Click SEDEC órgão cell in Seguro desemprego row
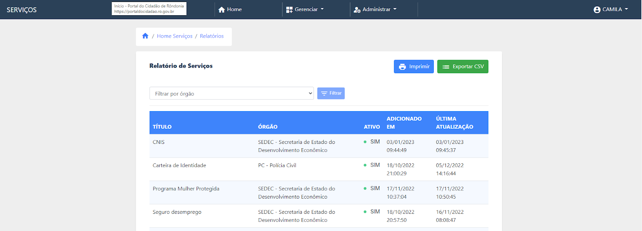This screenshot has width=642, height=231. click(x=297, y=216)
